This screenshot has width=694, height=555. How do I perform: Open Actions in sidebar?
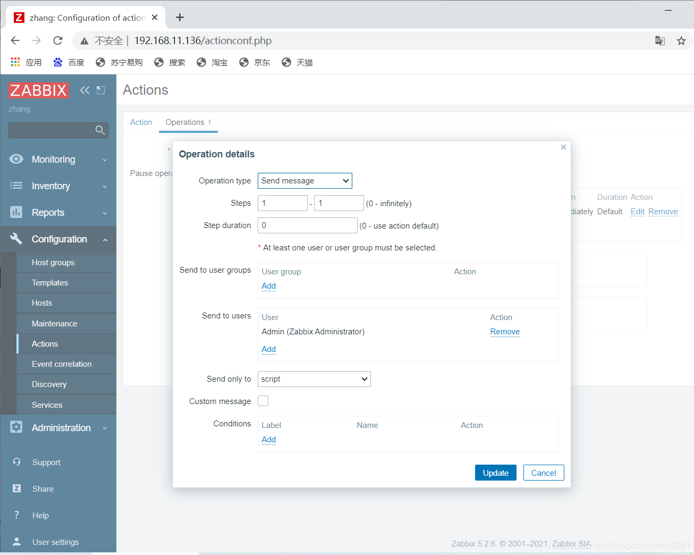tap(66, 344)
